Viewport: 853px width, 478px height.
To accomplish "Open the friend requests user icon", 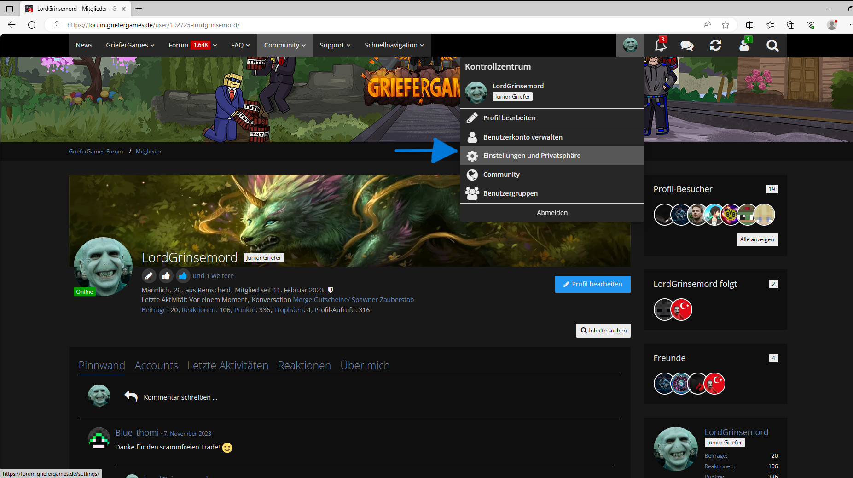I will 744,45.
